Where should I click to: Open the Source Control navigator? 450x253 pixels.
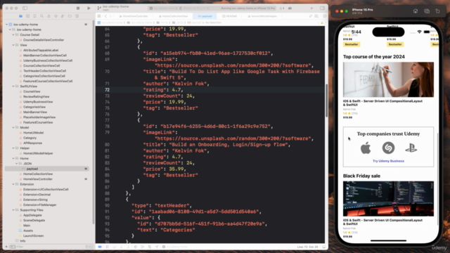tap(27, 16)
